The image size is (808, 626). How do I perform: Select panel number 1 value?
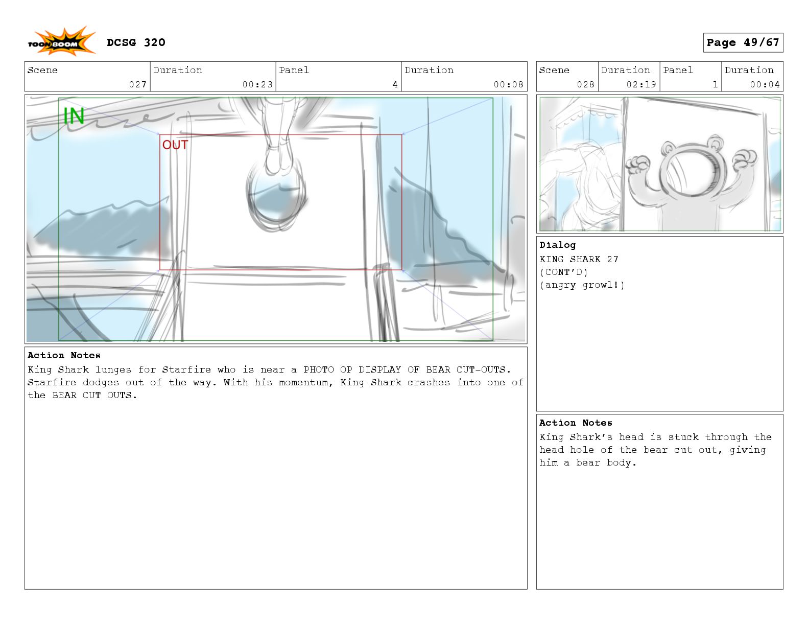[x=715, y=84]
